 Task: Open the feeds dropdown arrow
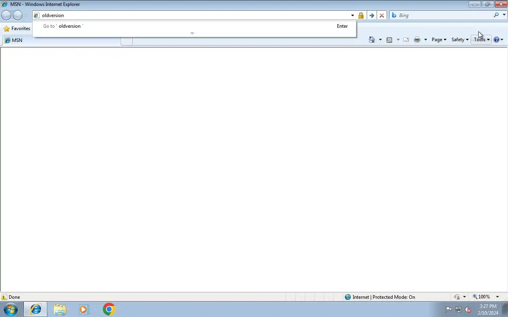point(398,40)
